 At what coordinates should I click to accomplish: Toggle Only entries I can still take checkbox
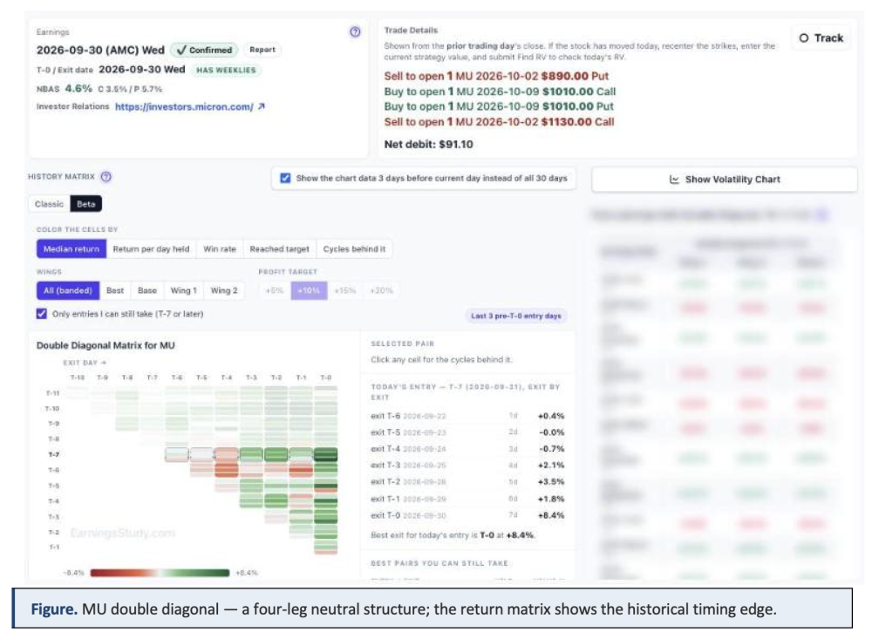[x=42, y=314]
